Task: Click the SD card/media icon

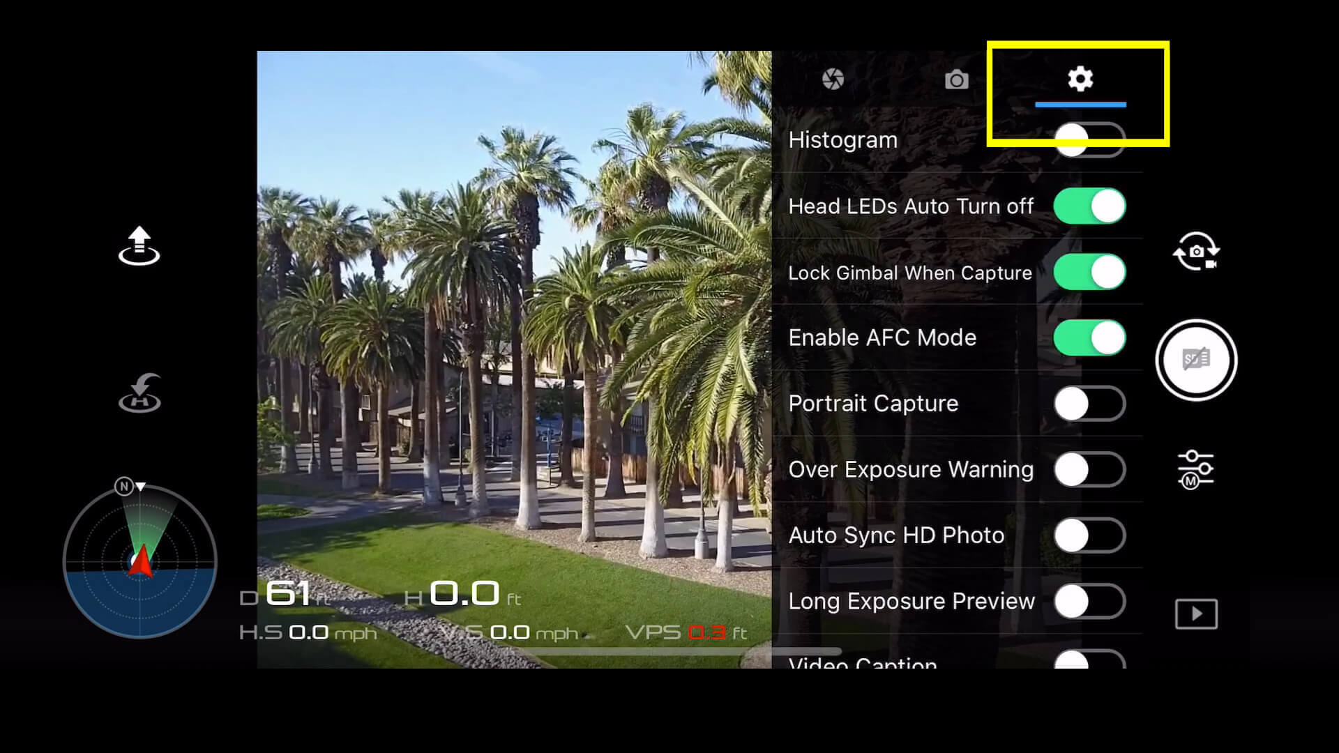Action: tap(1195, 358)
